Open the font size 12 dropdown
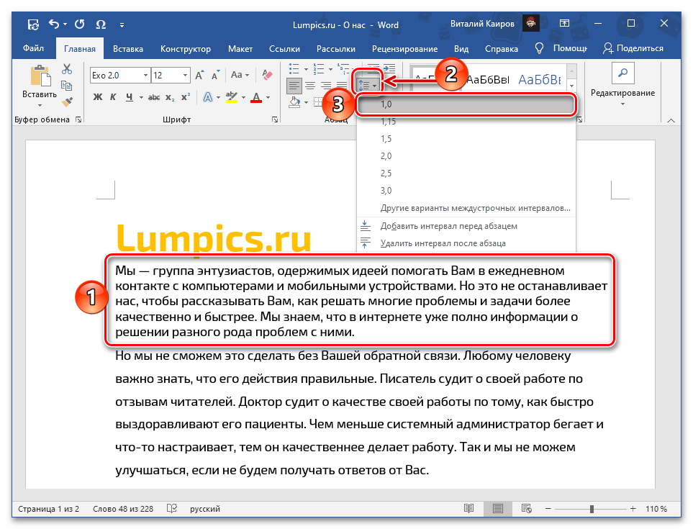The height and width of the screenshot is (529, 693). 185,75
